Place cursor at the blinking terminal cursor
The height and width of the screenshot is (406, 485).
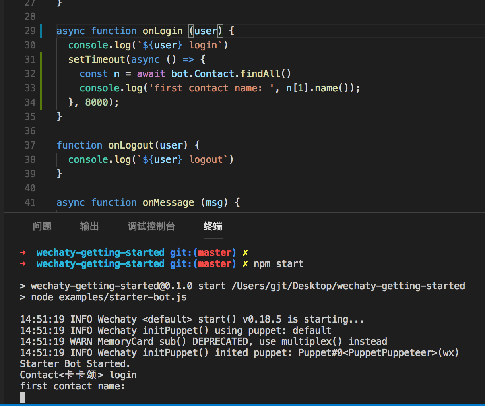pyautogui.click(x=23, y=397)
